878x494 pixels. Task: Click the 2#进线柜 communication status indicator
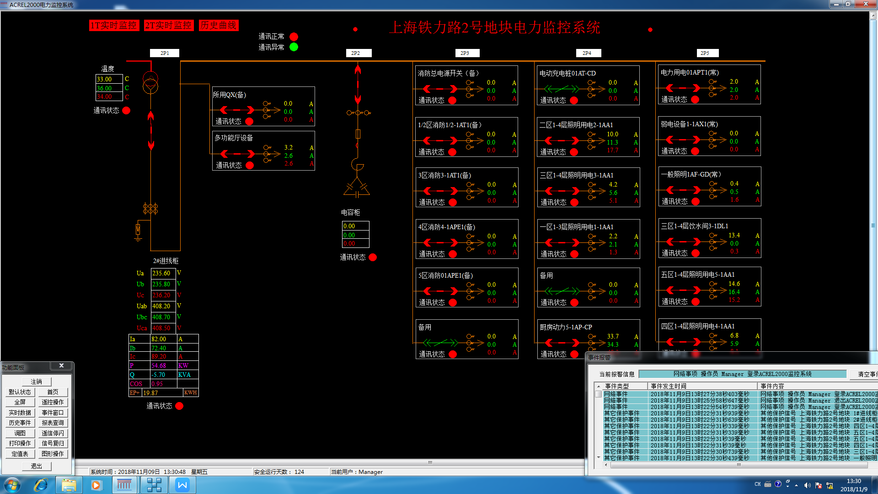[179, 406]
